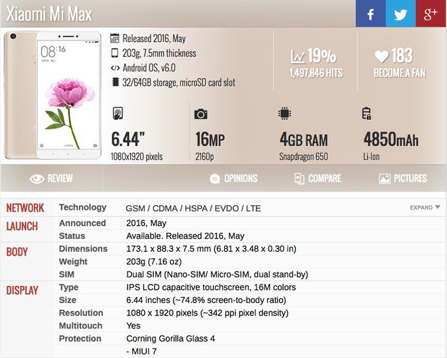The height and width of the screenshot is (358, 447).
Task: Click the heart icon to become a fan
Action: 381,56
